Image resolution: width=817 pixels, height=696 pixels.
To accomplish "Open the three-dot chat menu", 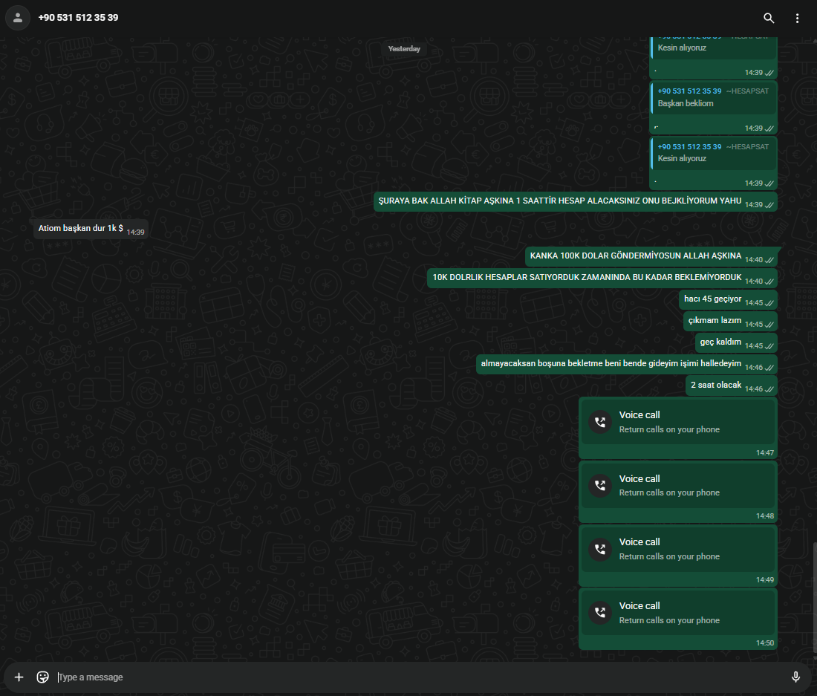I will 797,19.
